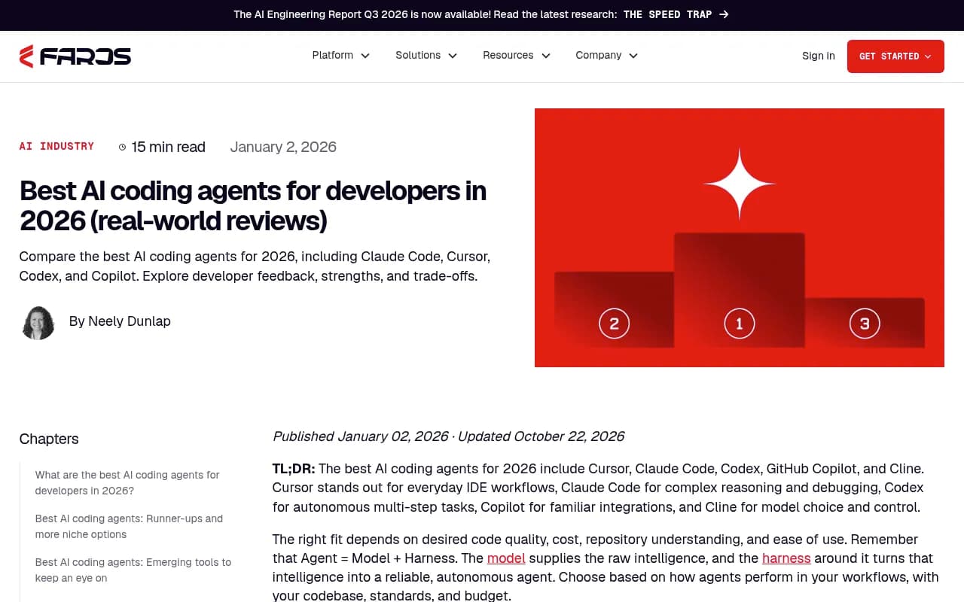The width and height of the screenshot is (964, 602).
Task: Open the Platform navigation menu
Action: (341, 56)
